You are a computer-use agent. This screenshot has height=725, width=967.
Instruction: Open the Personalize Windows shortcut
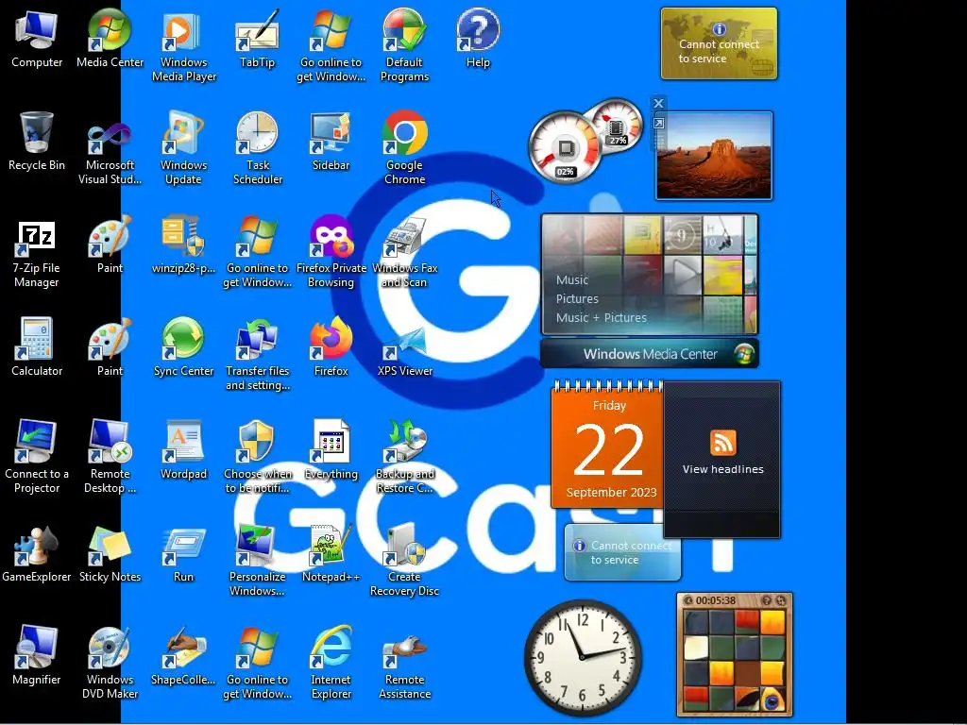(257, 560)
